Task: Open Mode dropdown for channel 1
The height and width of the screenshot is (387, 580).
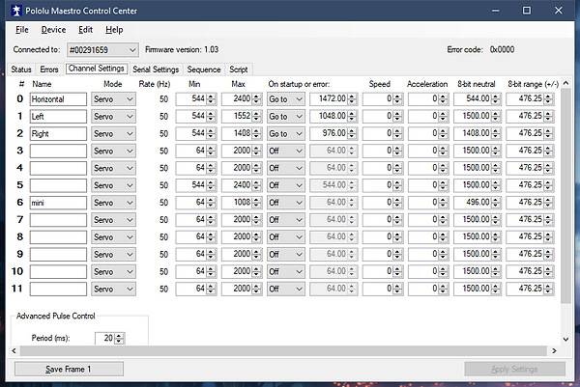Action: coord(113,117)
